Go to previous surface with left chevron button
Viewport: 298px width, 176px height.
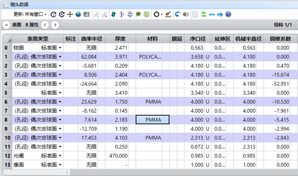45,25
